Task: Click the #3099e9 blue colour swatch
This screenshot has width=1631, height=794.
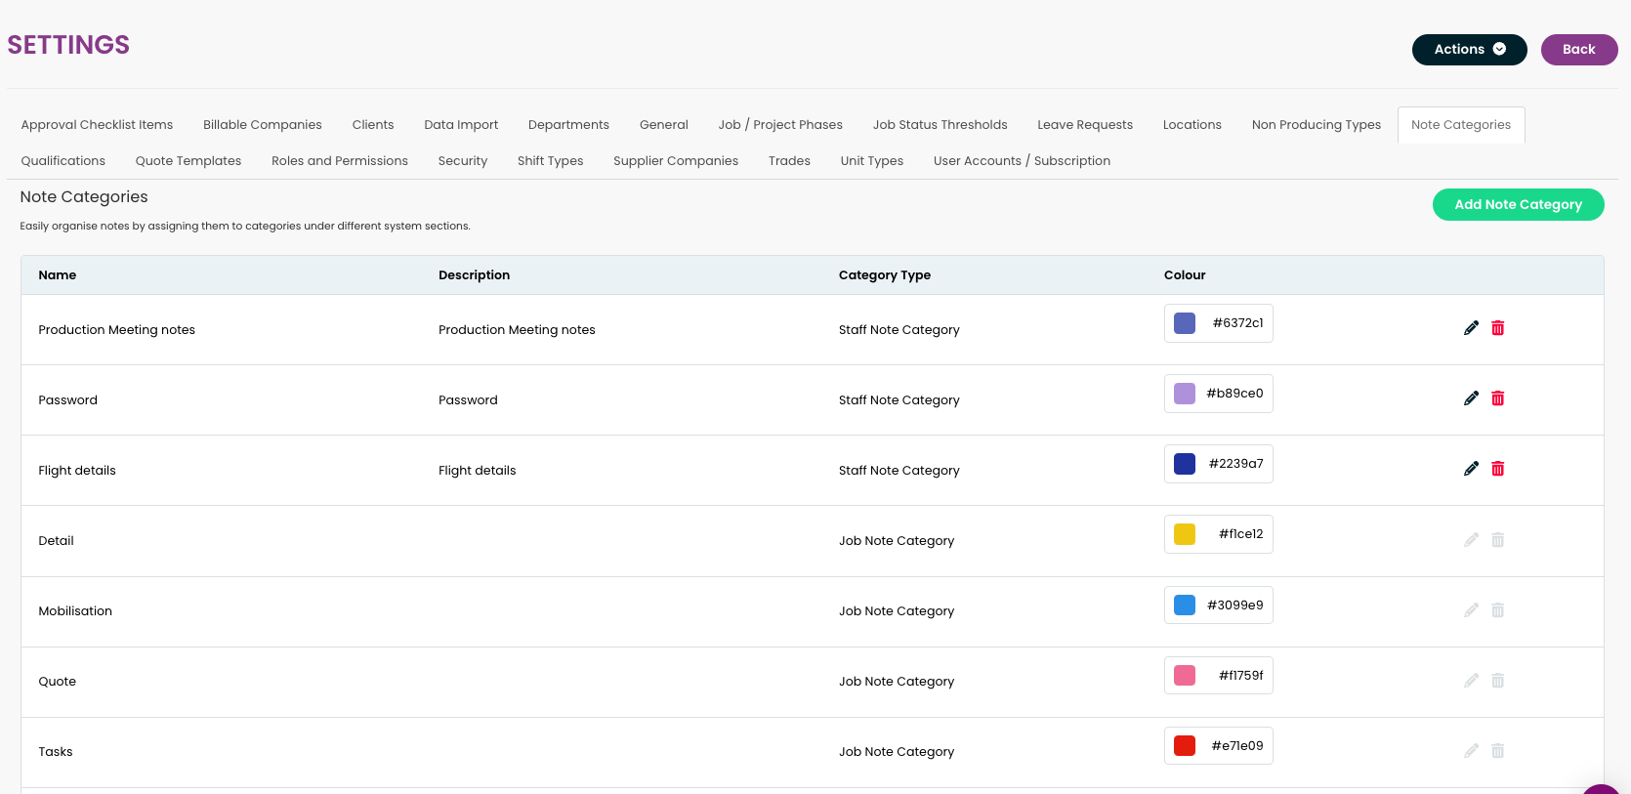Action: [1185, 605]
